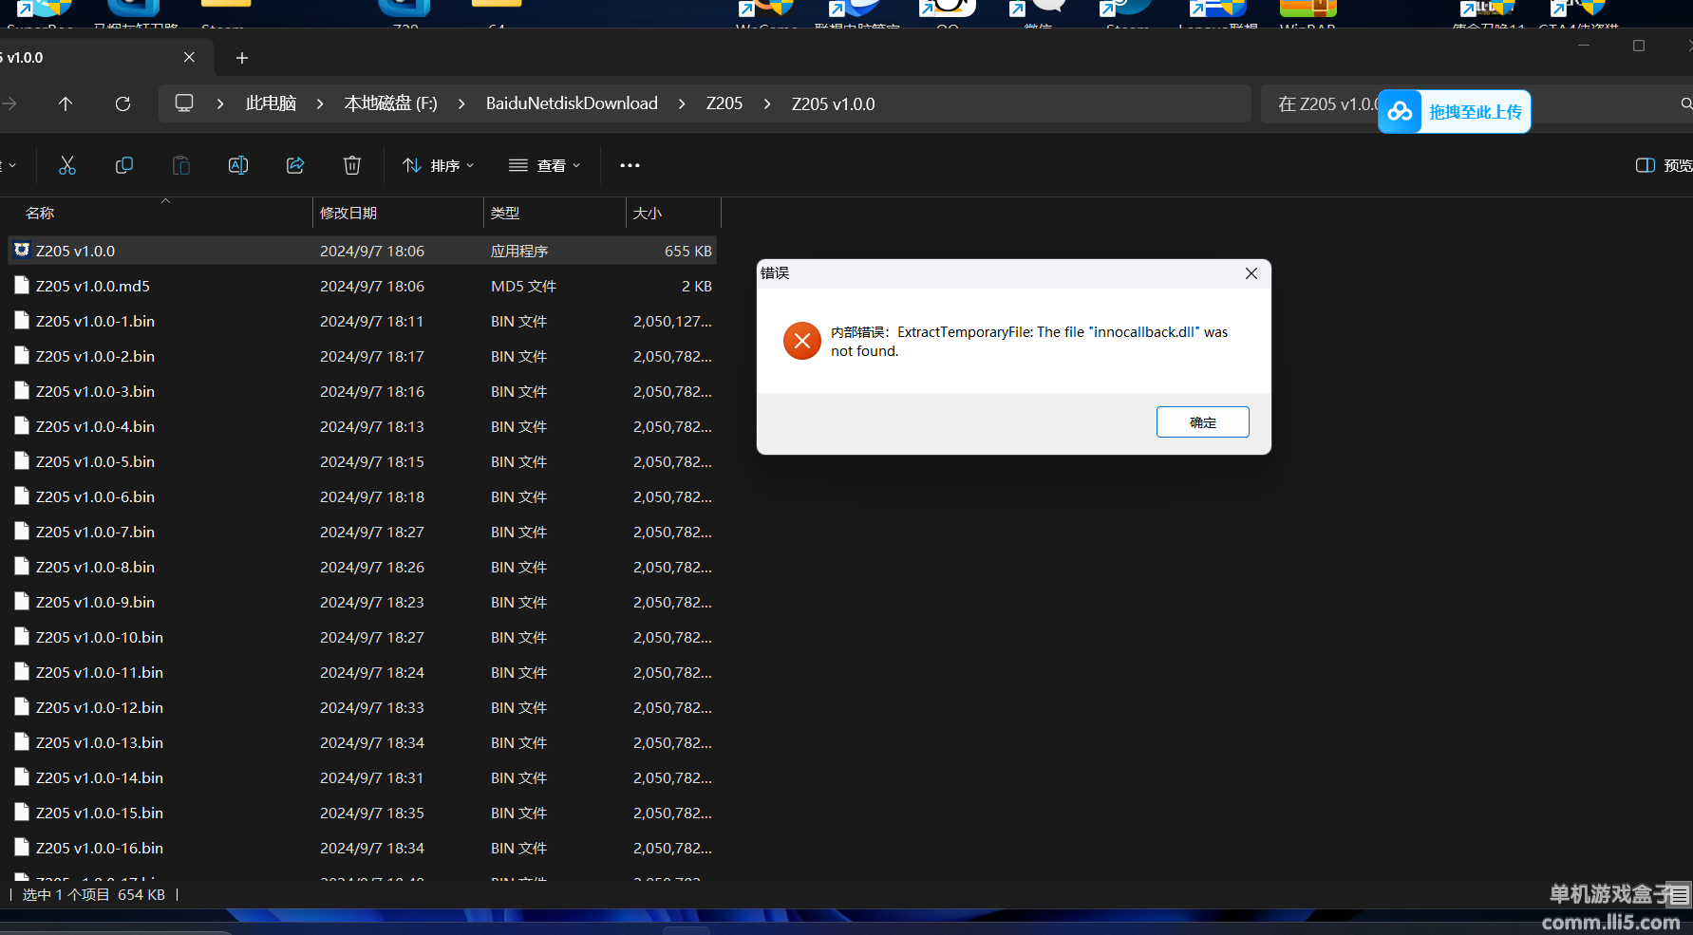Click the Paste clipboard icon
This screenshot has width=1693, height=935.
coord(180,165)
